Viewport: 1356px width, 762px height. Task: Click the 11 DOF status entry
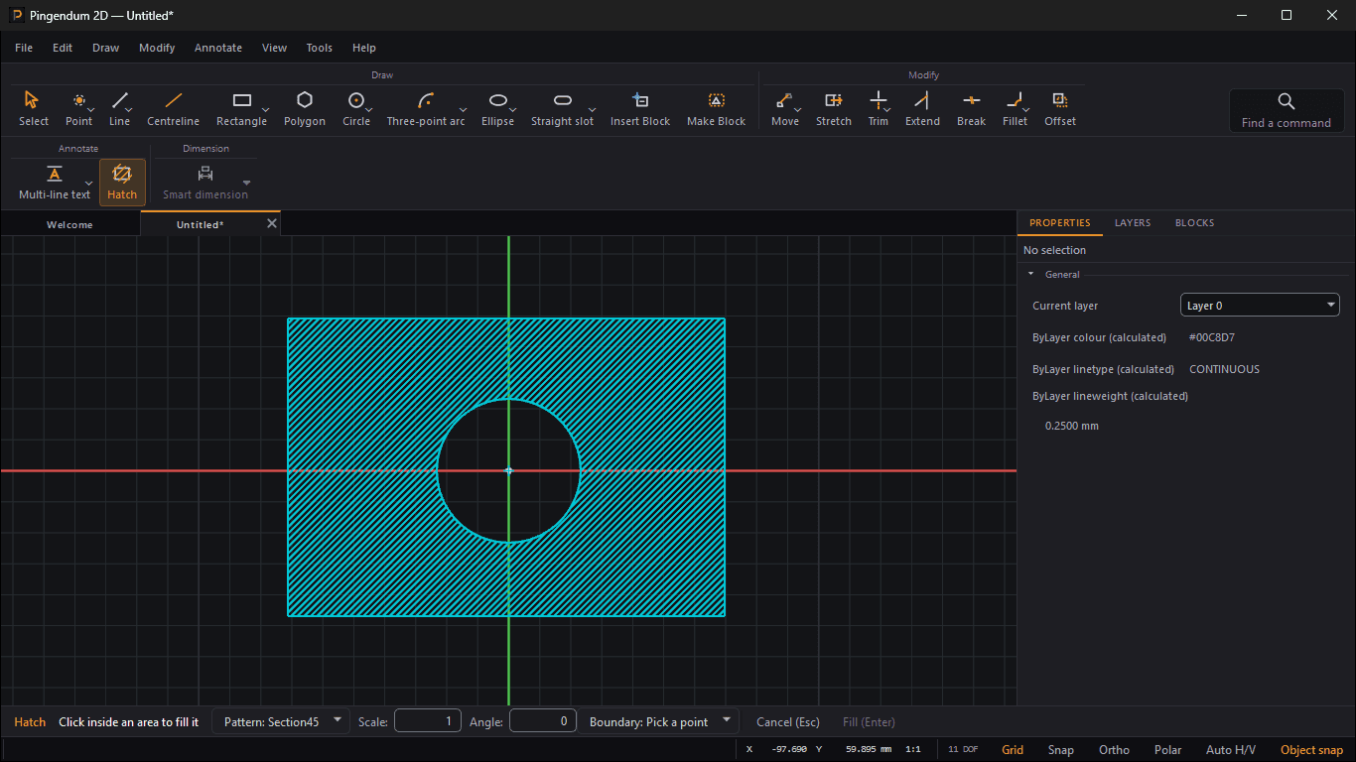click(963, 750)
